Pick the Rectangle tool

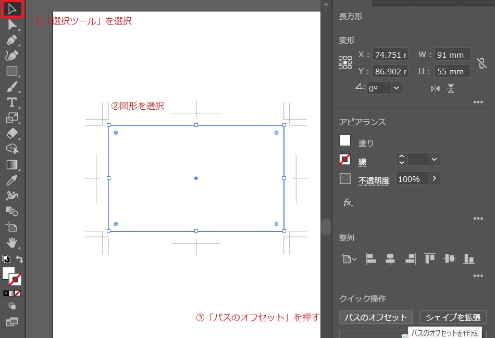(12, 71)
